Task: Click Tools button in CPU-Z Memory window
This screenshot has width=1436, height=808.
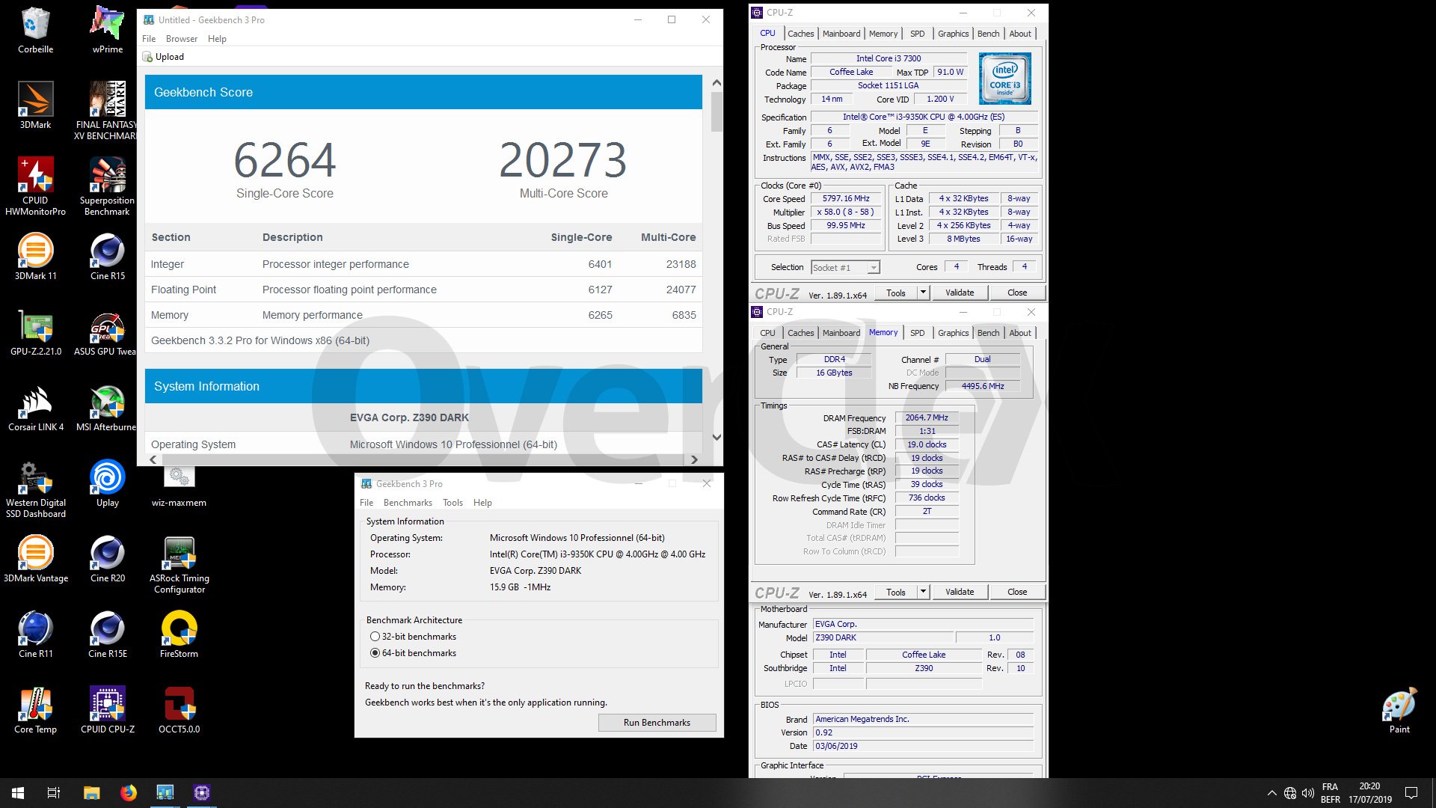Action: 896,592
